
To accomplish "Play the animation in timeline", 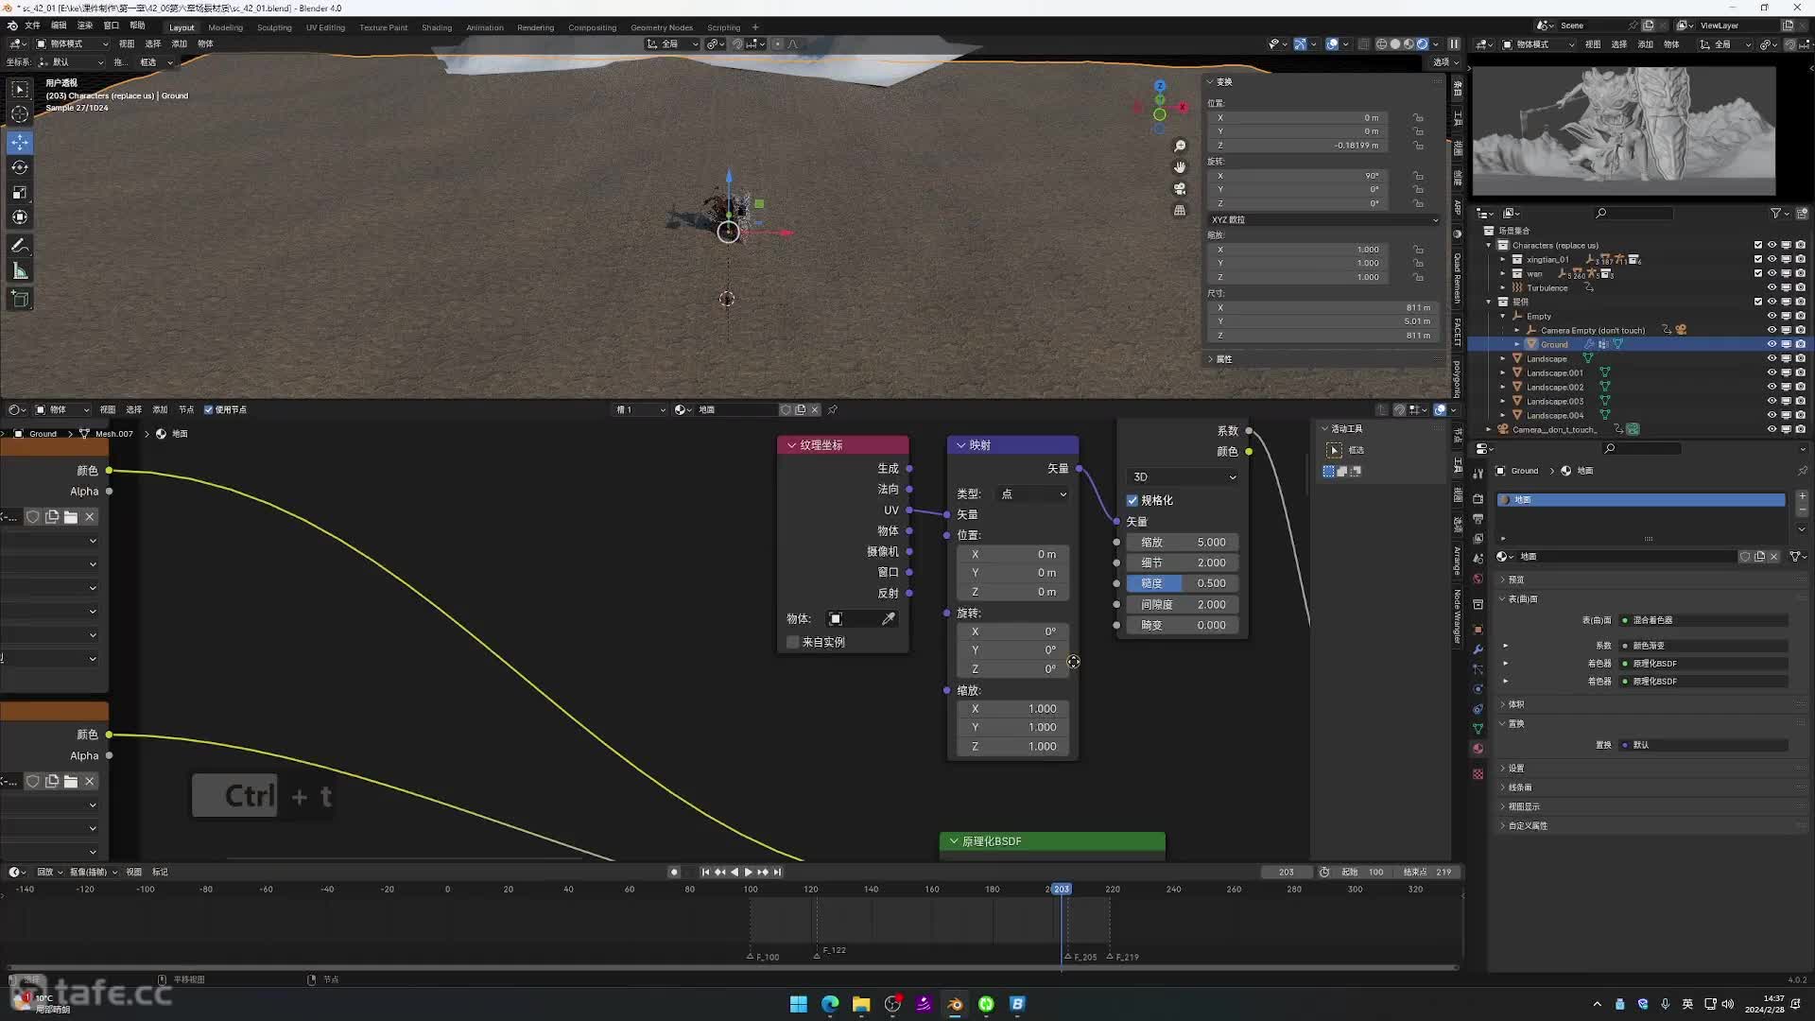I will 749,873.
